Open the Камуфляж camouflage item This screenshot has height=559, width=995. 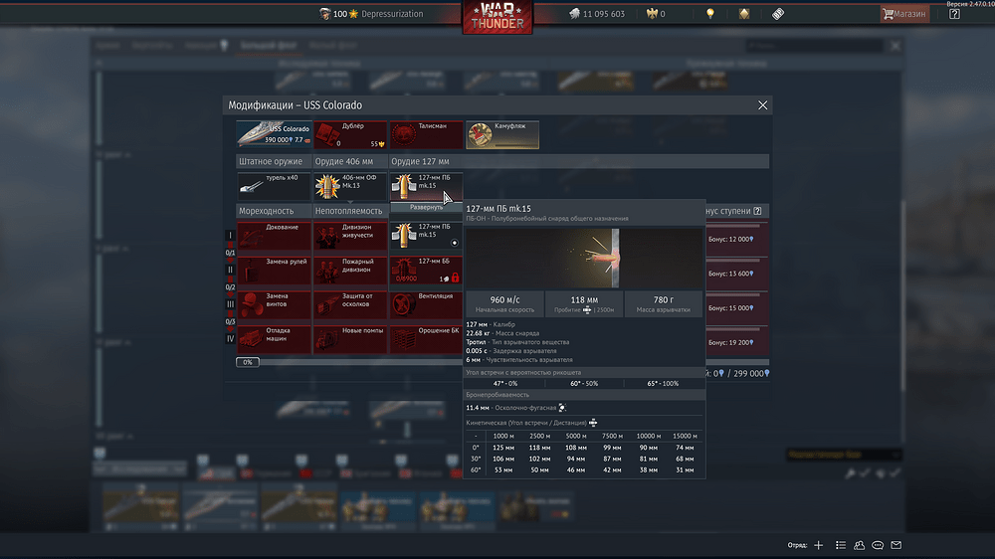pos(501,134)
